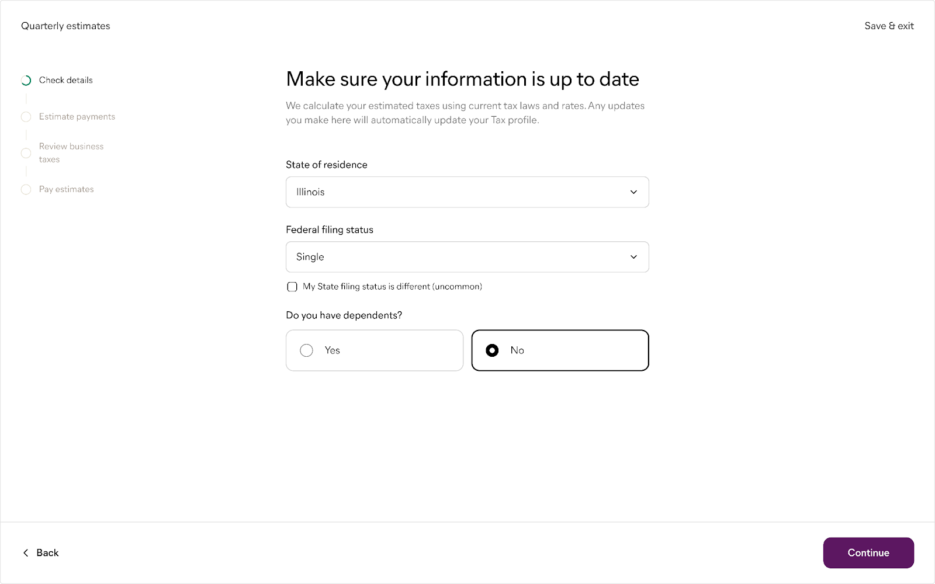Go to the Check details step
935x584 pixels.
[x=66, y=80]
